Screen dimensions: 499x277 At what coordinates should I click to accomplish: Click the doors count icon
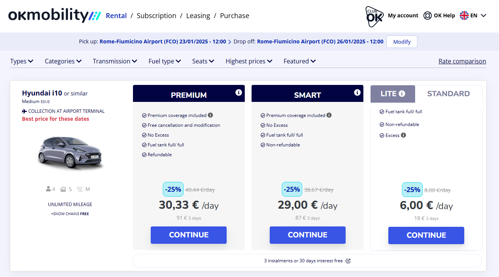63,189
